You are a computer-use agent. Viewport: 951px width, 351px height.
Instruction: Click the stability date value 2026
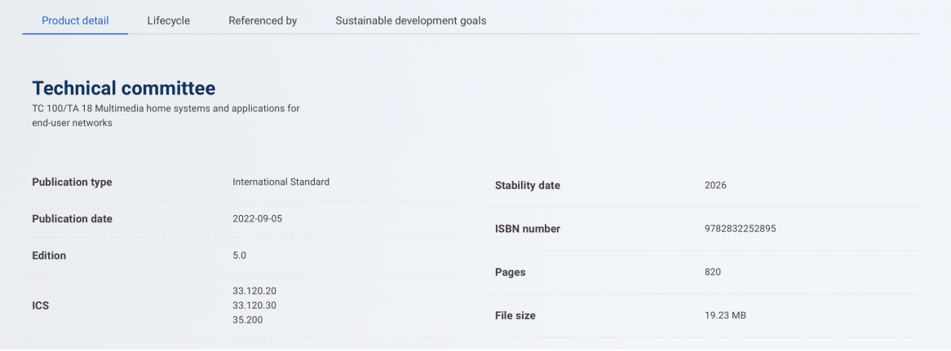(x=715, y=185)
